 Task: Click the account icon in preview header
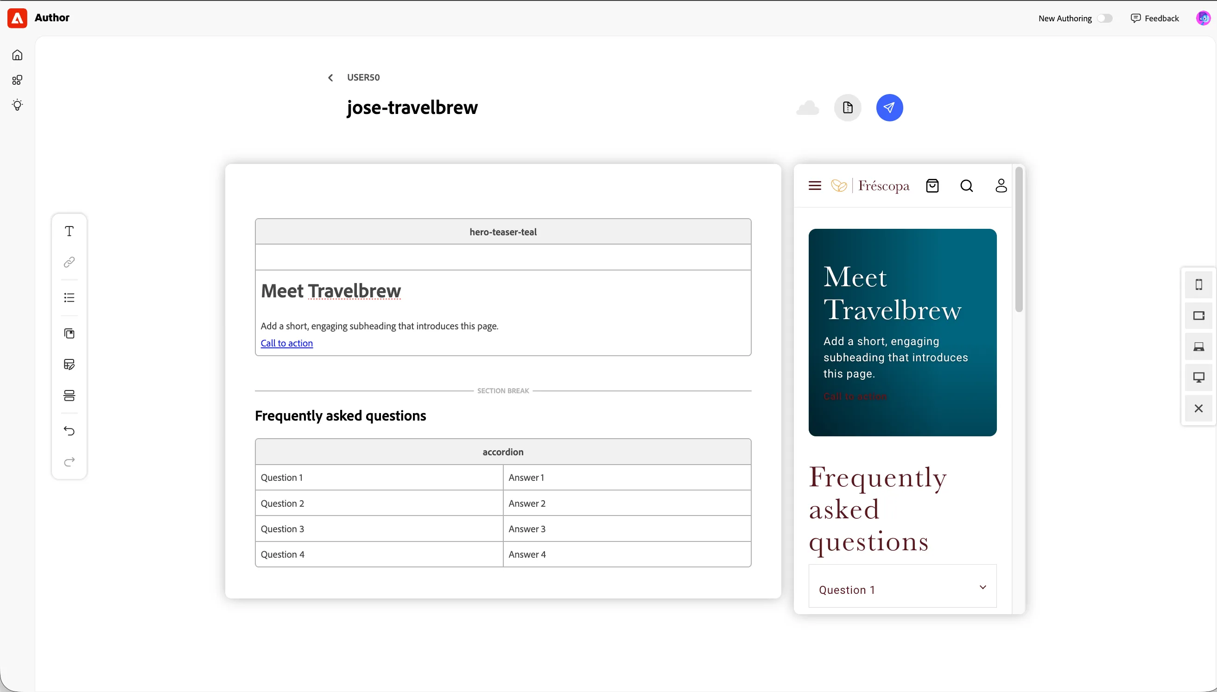(x=1001, y=186)
